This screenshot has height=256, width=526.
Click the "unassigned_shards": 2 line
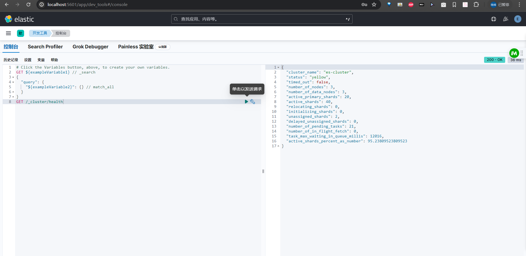[x=313, y=117]
